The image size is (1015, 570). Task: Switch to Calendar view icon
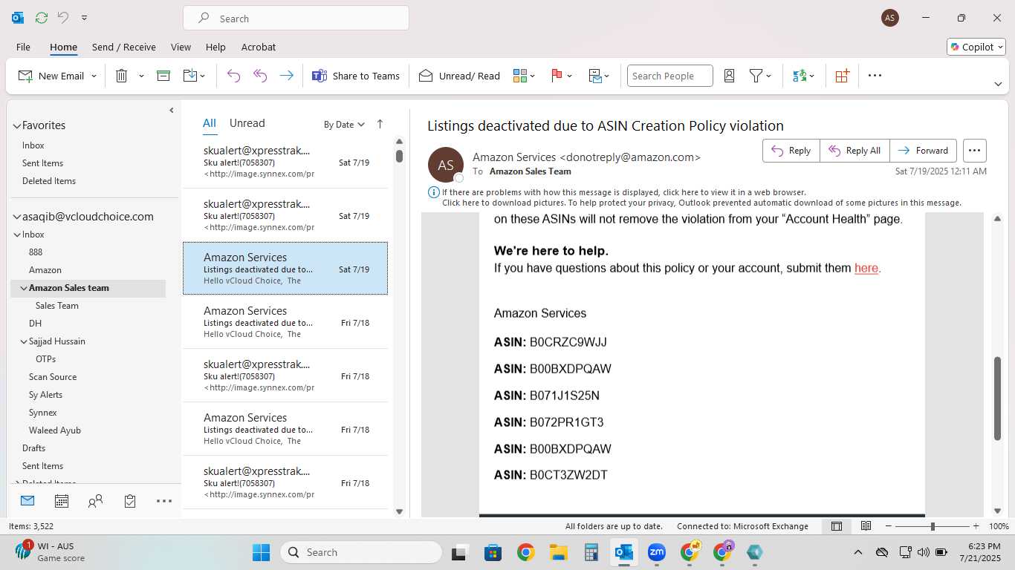pyautogui.click(x=62, y=501)
